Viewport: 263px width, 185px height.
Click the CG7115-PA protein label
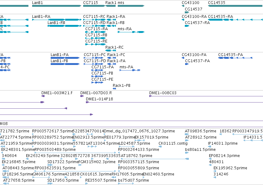103,67
